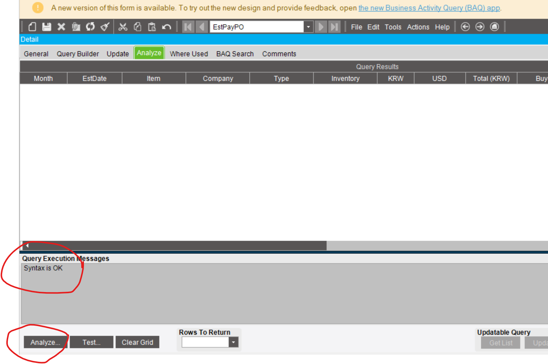This screenshot has height=364, width=548.
Task: Click the Clear Grid button
Action: (137, 342)
